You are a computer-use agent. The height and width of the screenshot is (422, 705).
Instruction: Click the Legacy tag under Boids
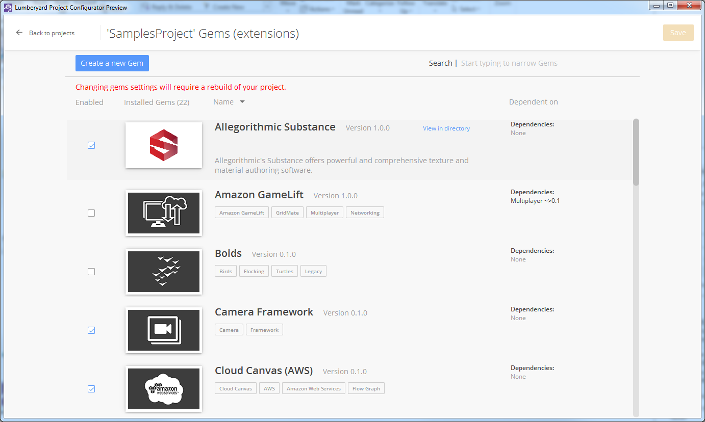coord(313,271)
